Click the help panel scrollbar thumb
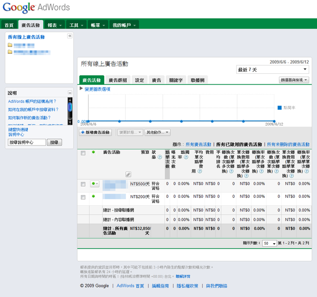This screenshot has width=317, height=297. (x=70, y=107)
